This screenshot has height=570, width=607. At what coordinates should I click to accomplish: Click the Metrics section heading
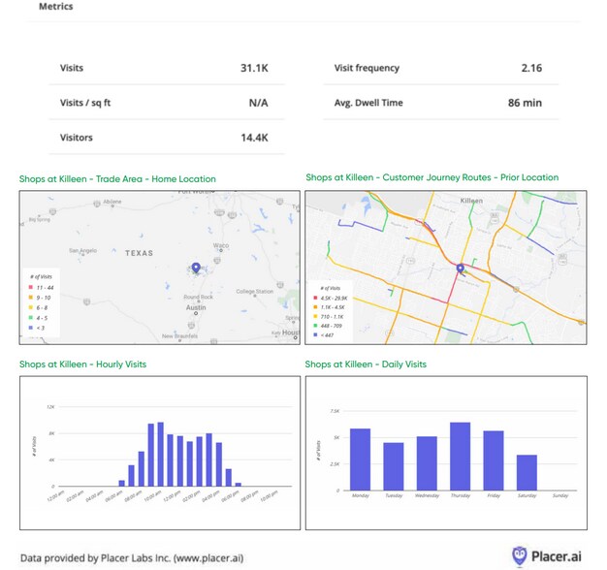click(x=55, y=6)
